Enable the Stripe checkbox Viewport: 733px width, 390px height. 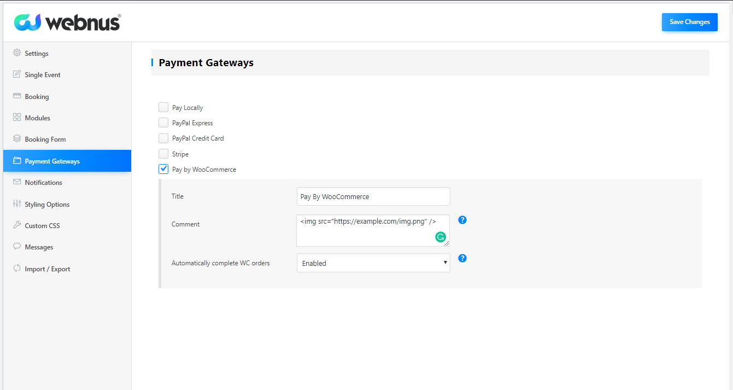(x=163, y=154)
